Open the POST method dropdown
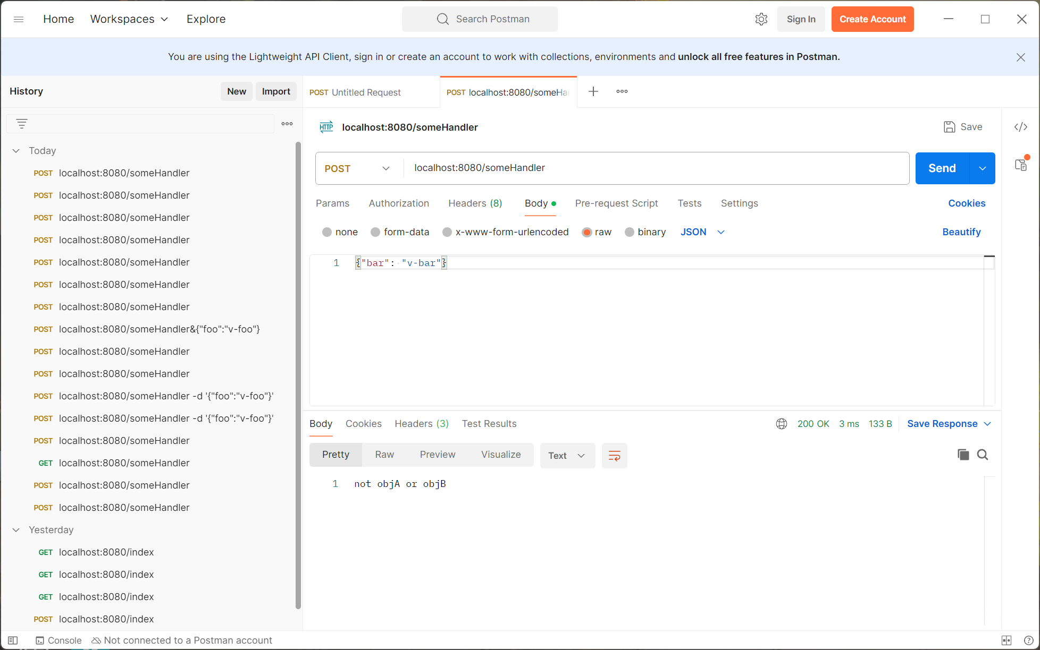This screenshot has height=650, width=1040. (x=357, y=168)
